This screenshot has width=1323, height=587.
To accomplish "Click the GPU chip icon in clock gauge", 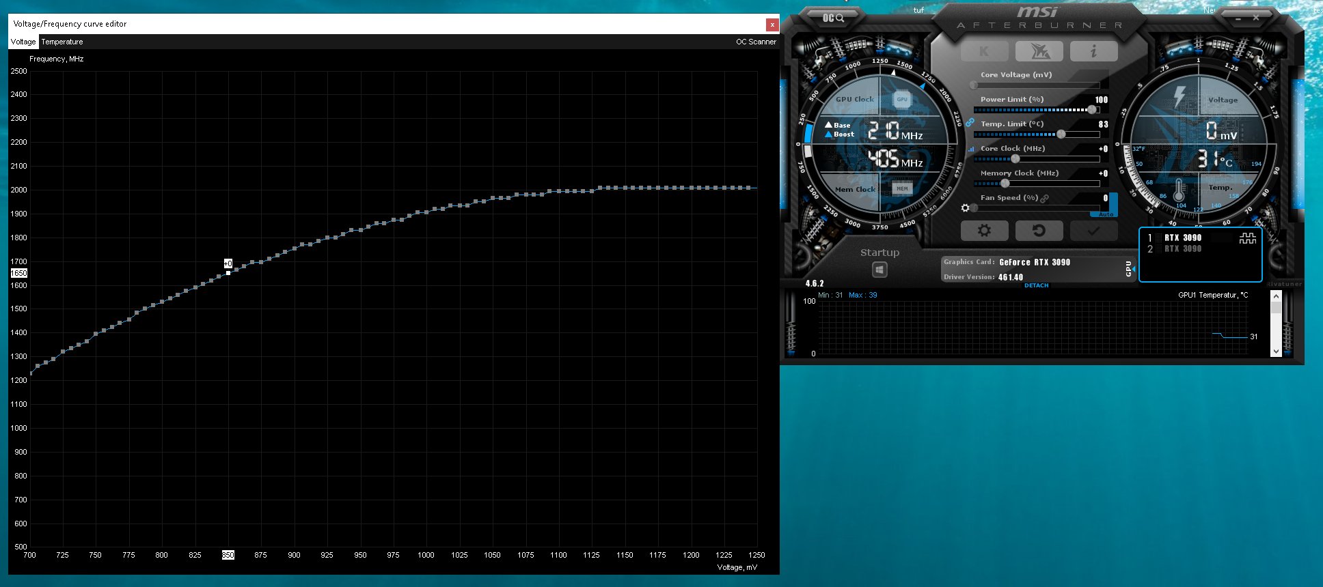I will coord(902,99).
